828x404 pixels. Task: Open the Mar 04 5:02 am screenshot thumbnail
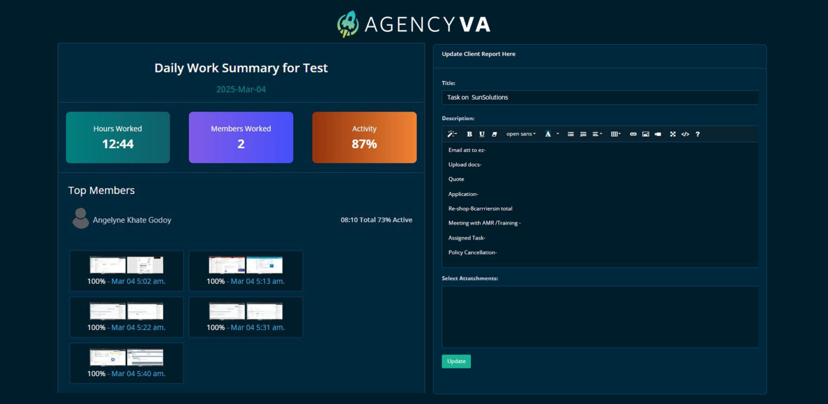(x=126, y=264)
